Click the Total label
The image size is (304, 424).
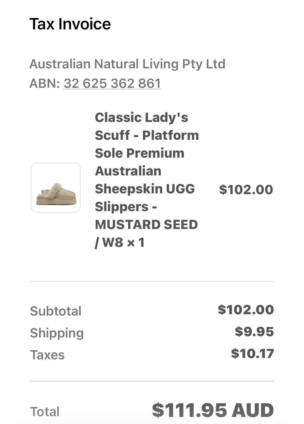point(45,412)
